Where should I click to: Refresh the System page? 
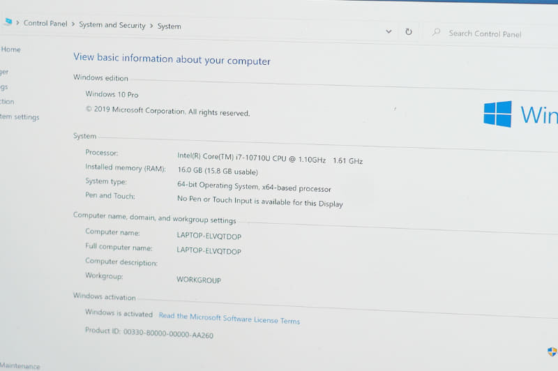(409, 31)
